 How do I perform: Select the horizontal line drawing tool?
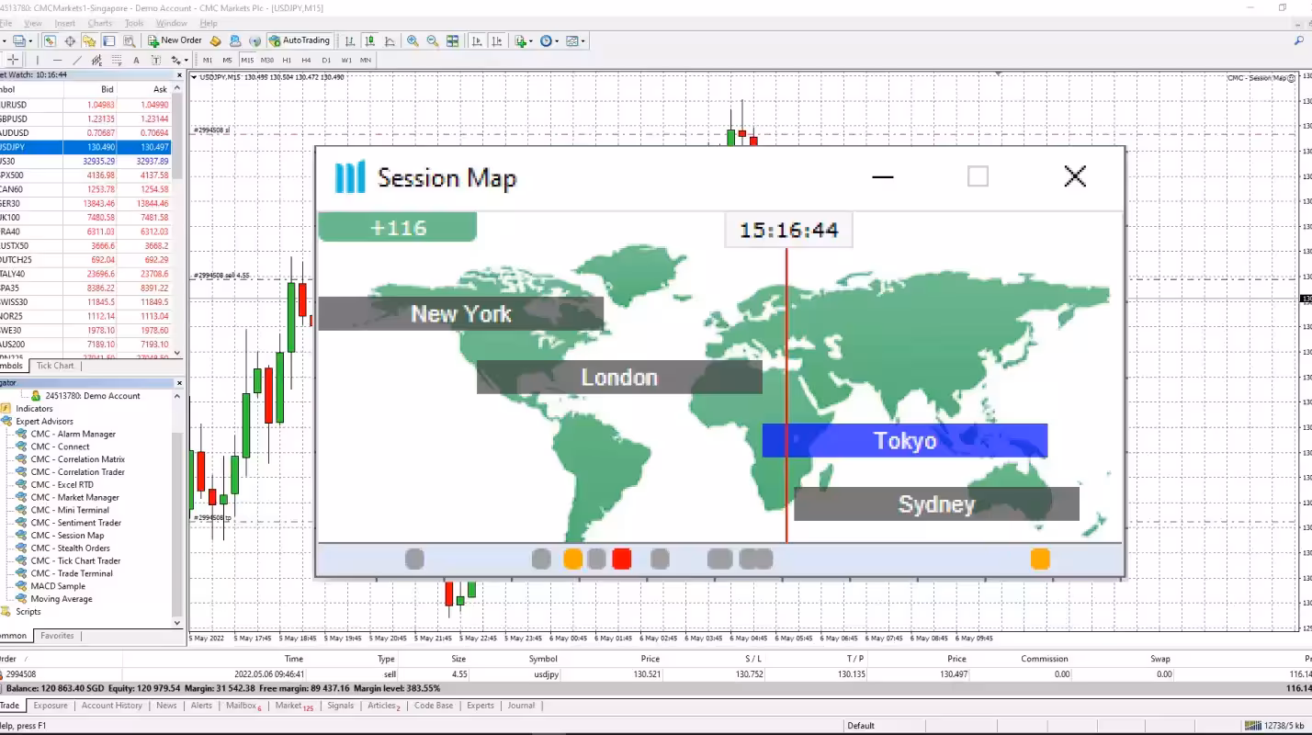pos(57,61)
